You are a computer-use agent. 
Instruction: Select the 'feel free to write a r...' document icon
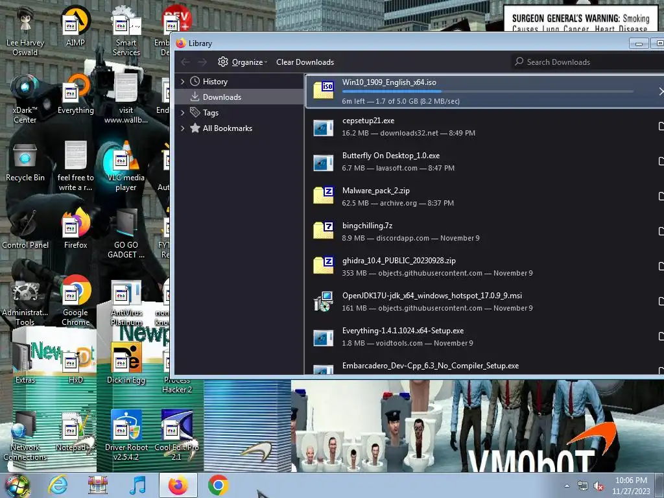(x=75, y=167)
